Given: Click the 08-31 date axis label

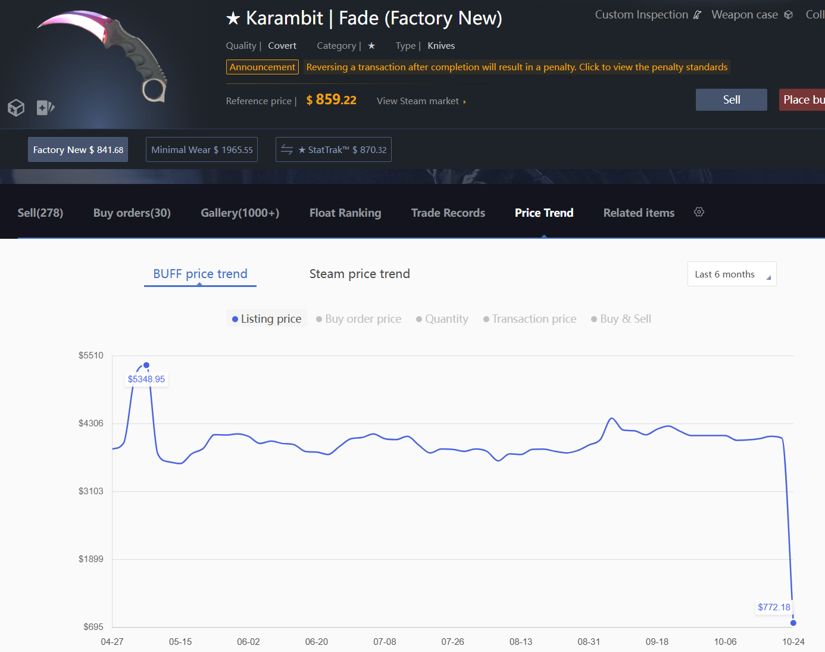Looking at the screenshot, I should (x=589, y=642).
